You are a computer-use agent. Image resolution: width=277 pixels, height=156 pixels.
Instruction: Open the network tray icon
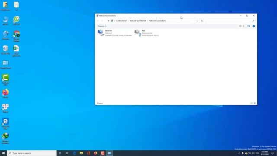click(250, 153)
